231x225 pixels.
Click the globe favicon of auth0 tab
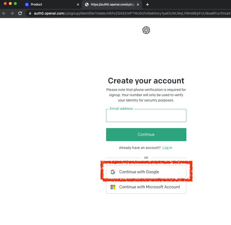tap(87, 5)
